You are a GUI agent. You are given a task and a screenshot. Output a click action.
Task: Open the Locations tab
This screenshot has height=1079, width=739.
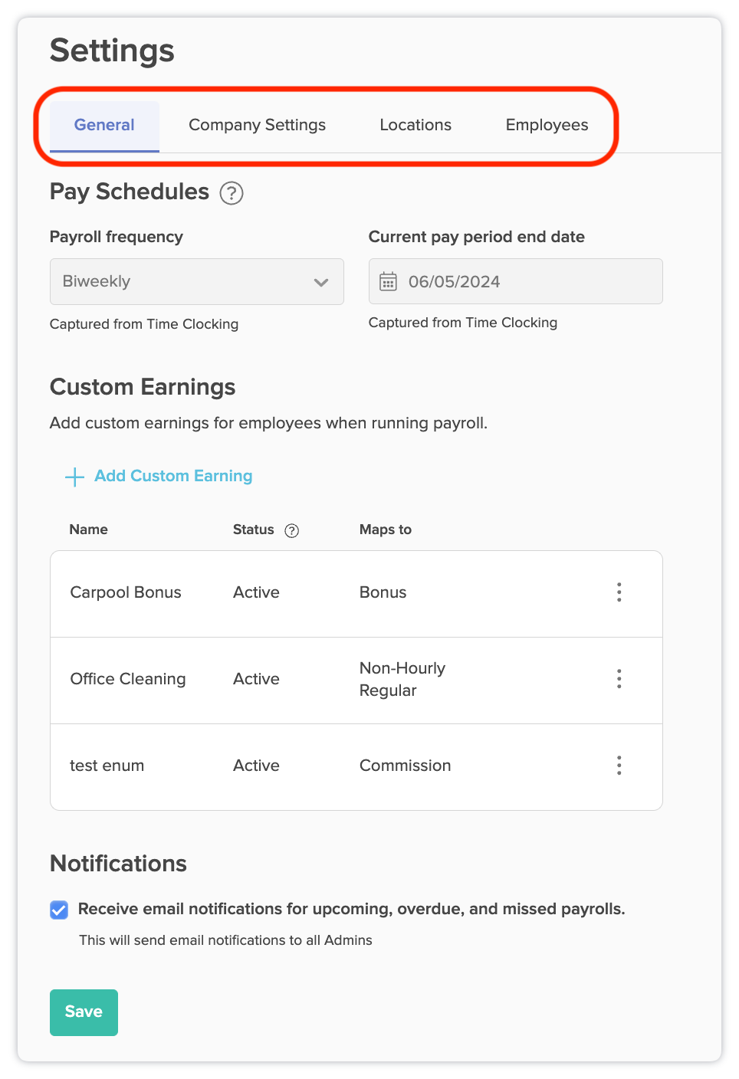click(x=415, y=125)
